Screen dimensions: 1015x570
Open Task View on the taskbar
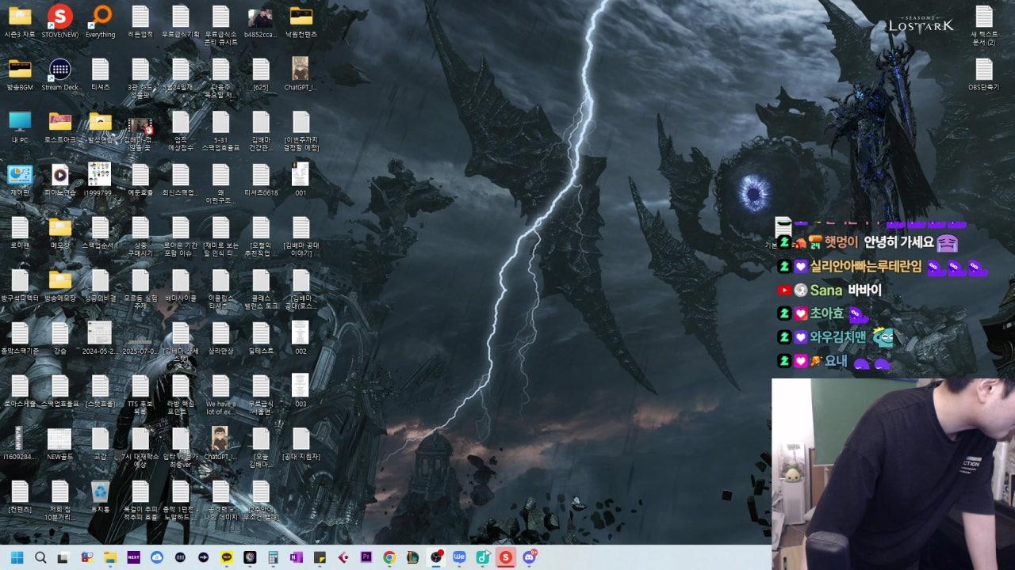(x=63, y=557)
